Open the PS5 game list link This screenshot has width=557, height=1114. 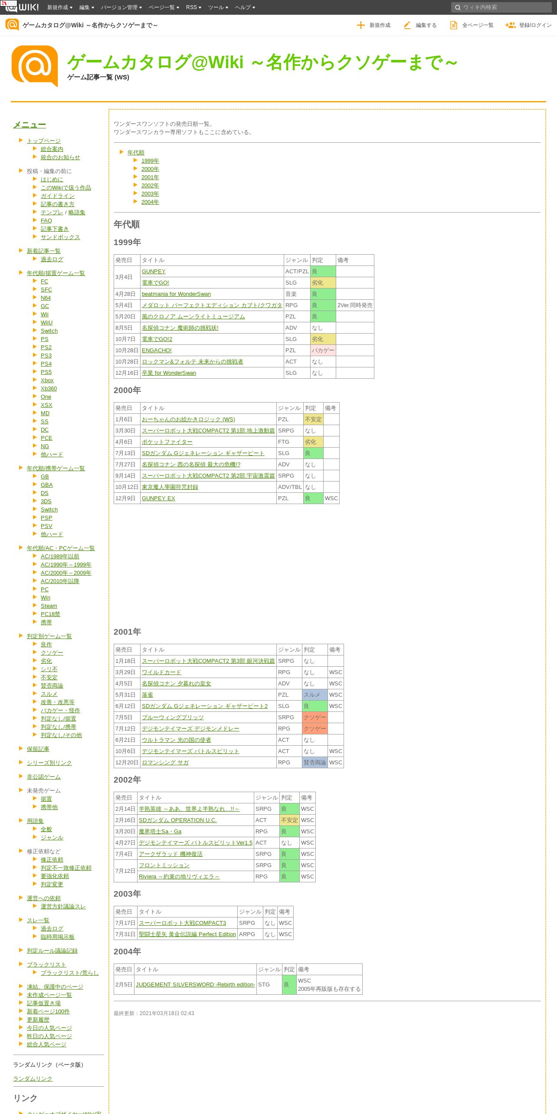click(46, 372)
